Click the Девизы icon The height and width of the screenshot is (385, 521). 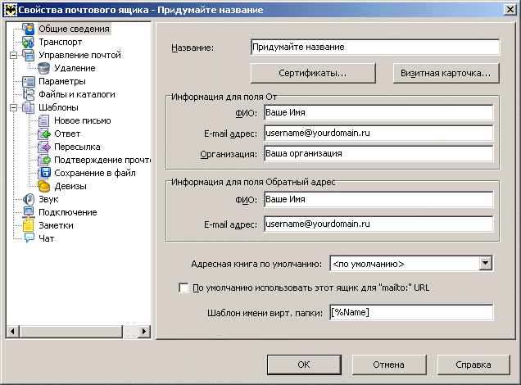point(44,186)
